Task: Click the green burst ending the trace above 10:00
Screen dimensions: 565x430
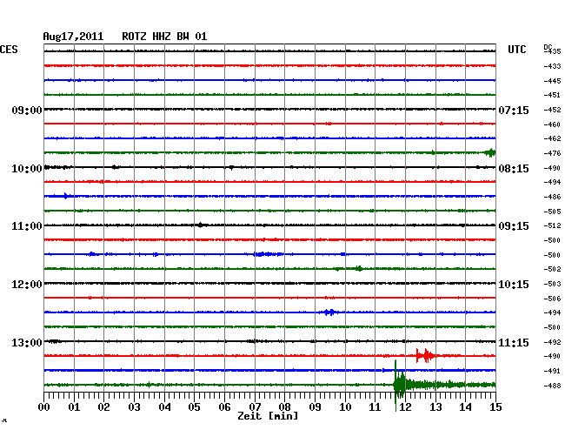Action: point(490,152)
